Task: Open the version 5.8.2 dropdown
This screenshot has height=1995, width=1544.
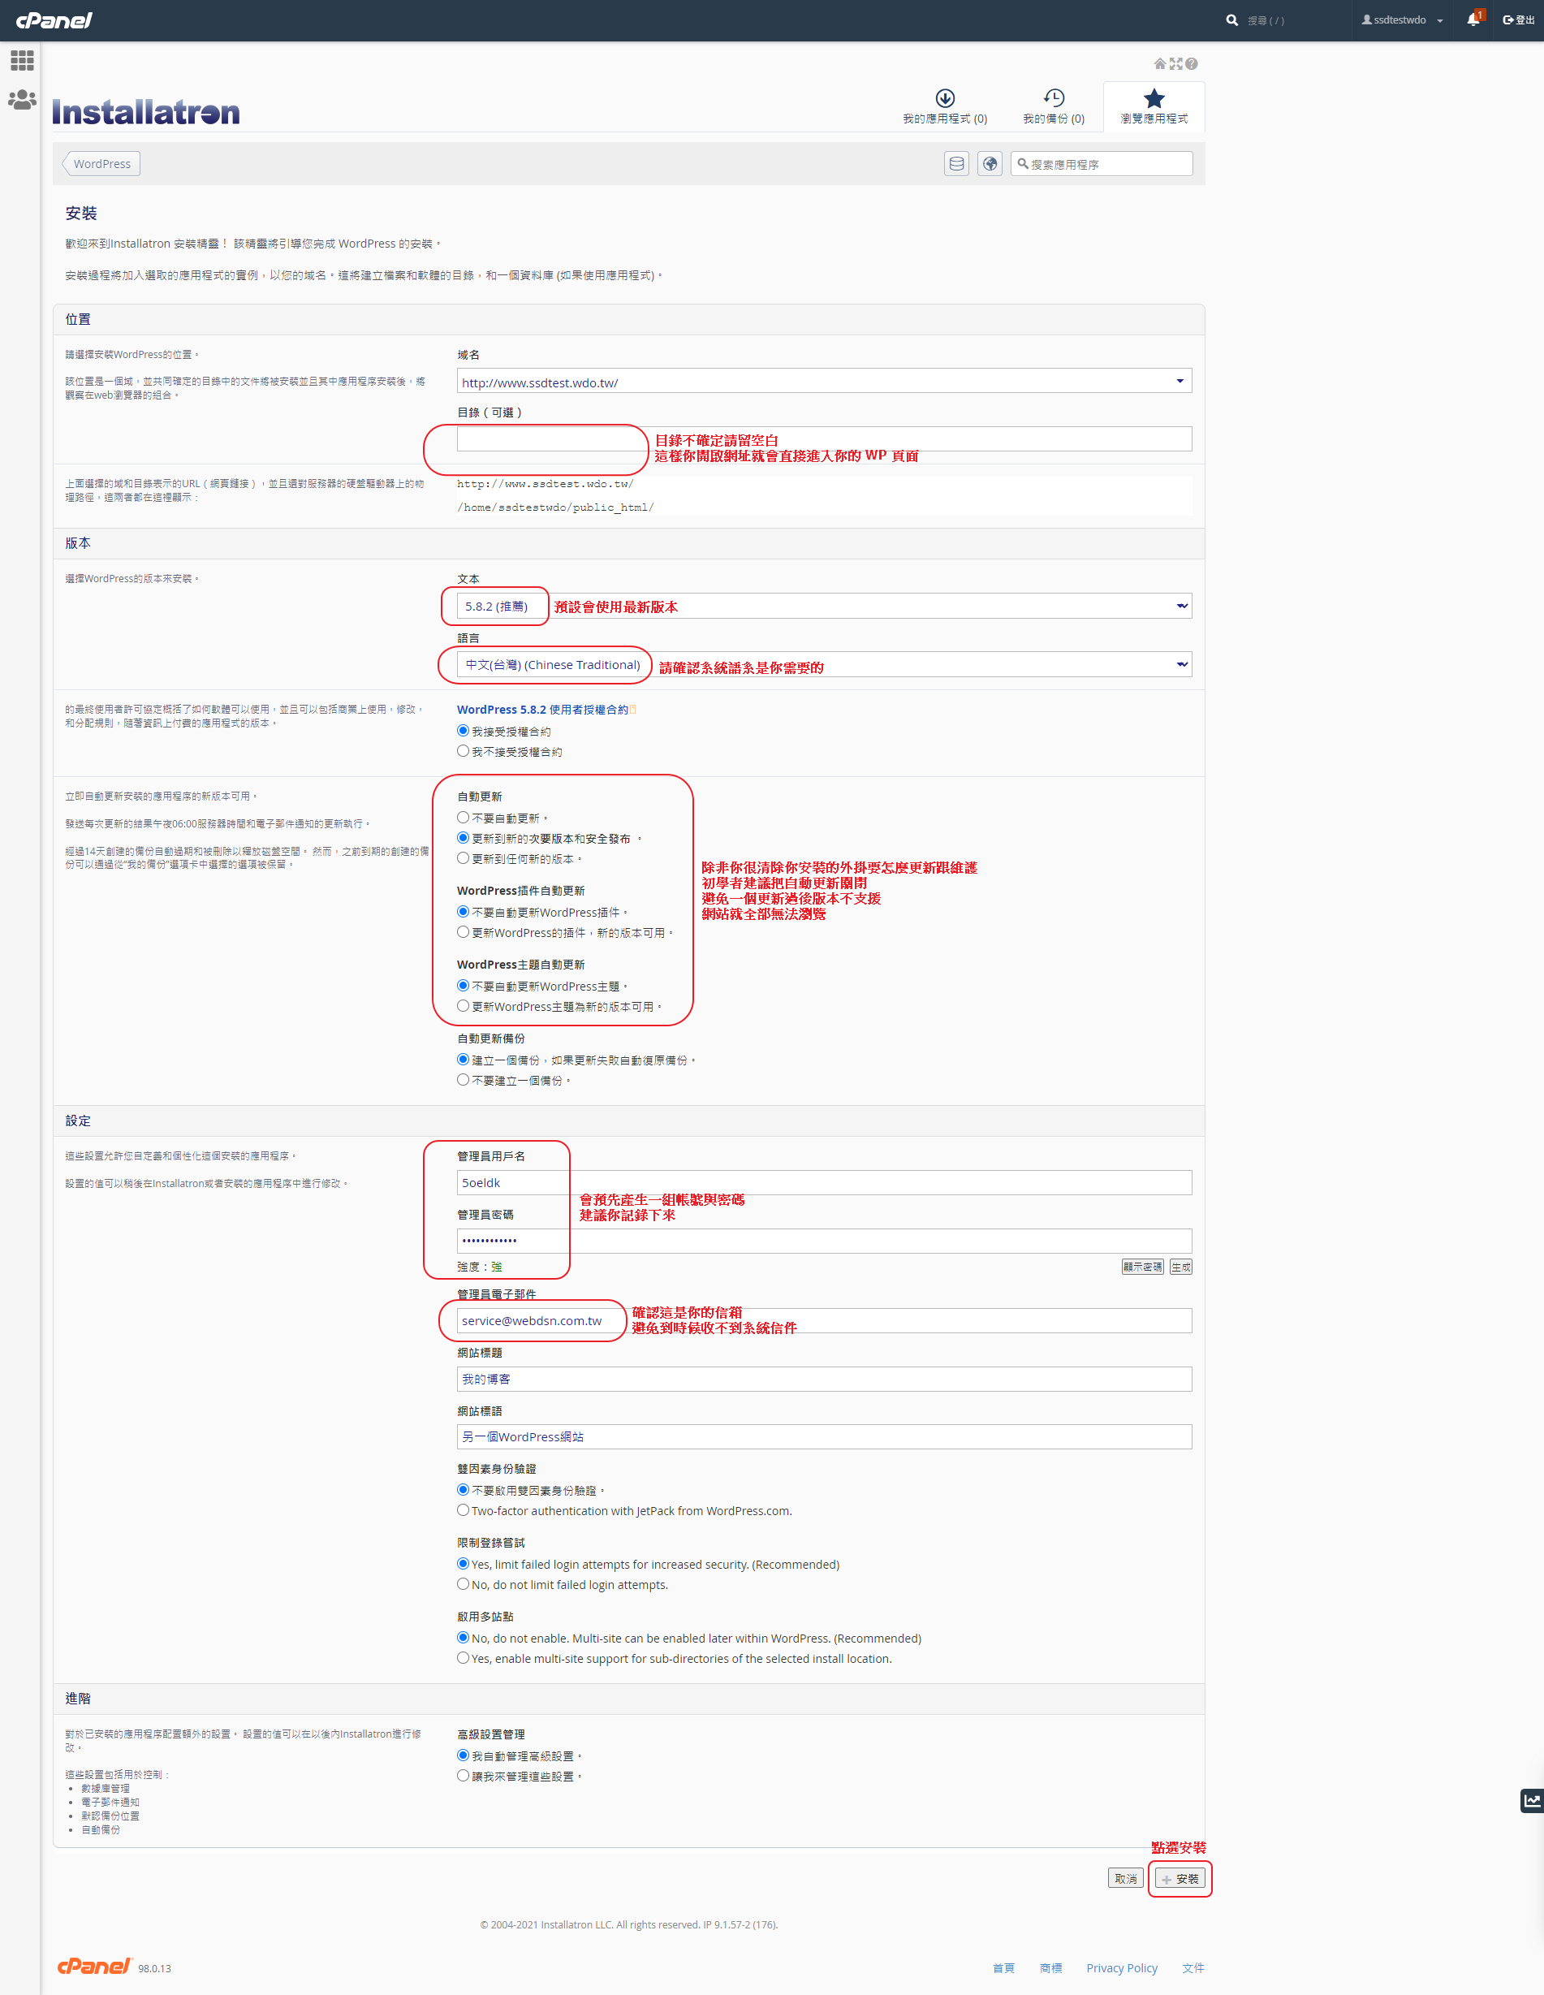Action: click(825, 606)
